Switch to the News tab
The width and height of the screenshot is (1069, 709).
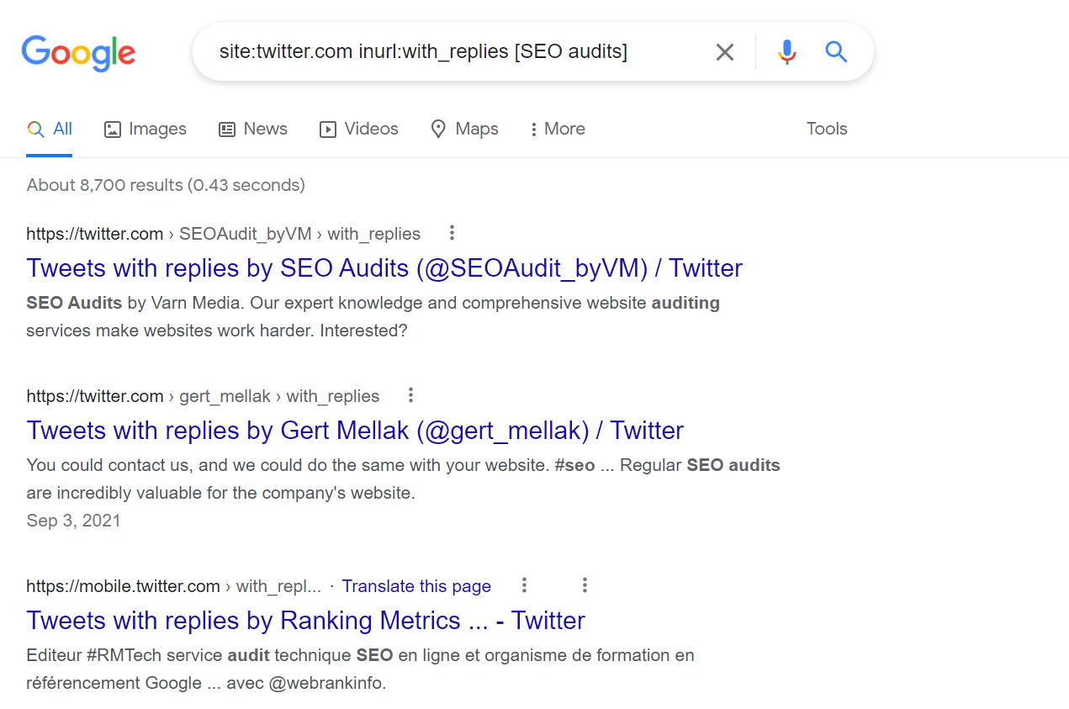pyautogui.click(x=252, y=130)
